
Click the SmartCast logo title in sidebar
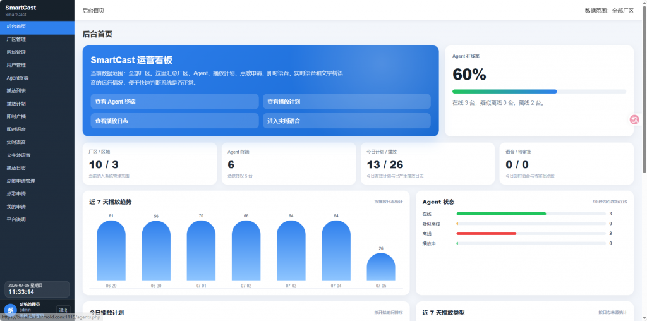(x=21, y=8)
